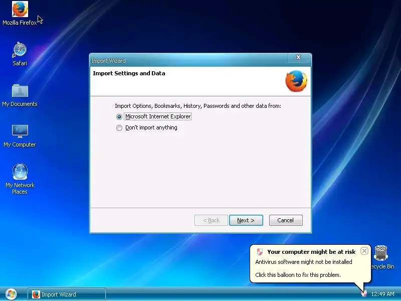Choose Microsoft Internet Explorer radio option

[x=119, y=117]
